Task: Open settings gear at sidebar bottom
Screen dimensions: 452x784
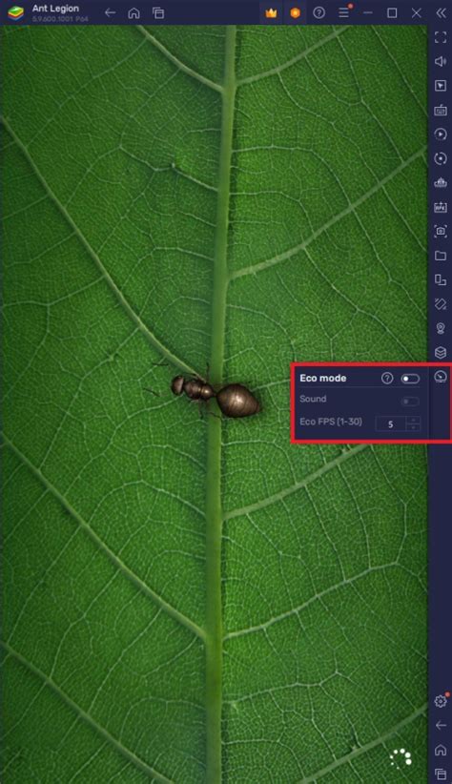Action: (441, 701)
